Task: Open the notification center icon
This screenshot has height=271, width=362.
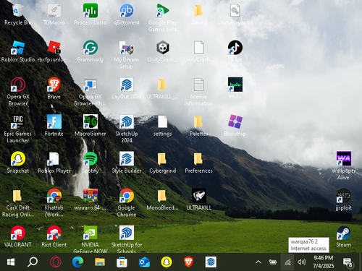Action: point(348,262)
